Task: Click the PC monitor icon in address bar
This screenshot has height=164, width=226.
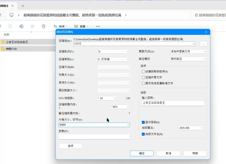Action: click(12, 15)
